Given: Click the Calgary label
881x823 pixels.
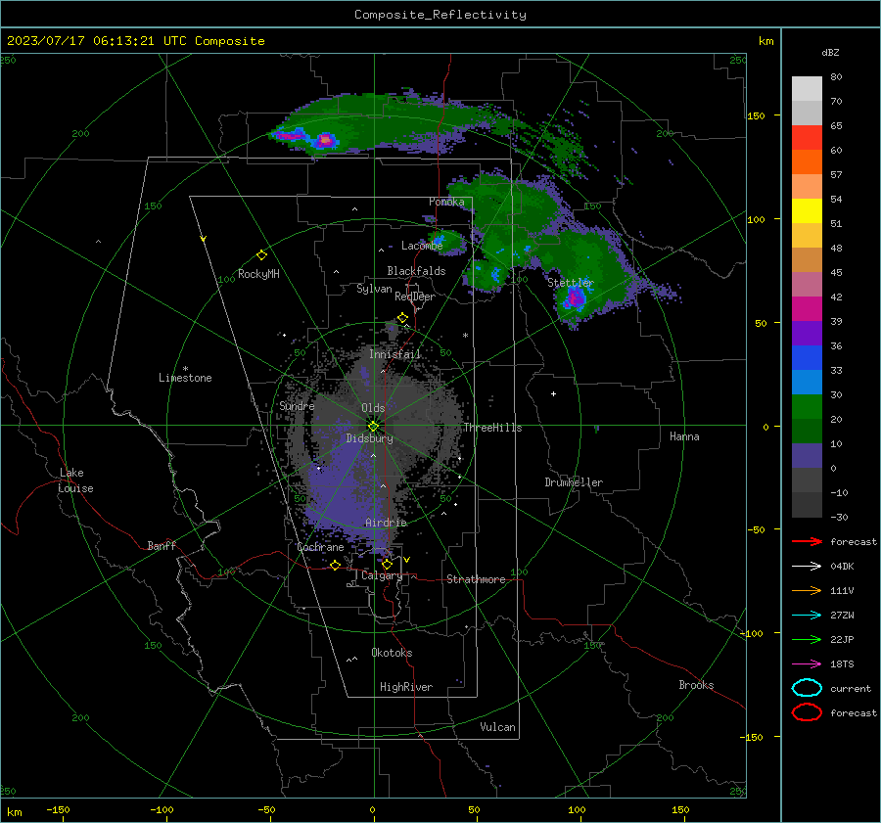Looking at the screenshot, I should point(382,575).
